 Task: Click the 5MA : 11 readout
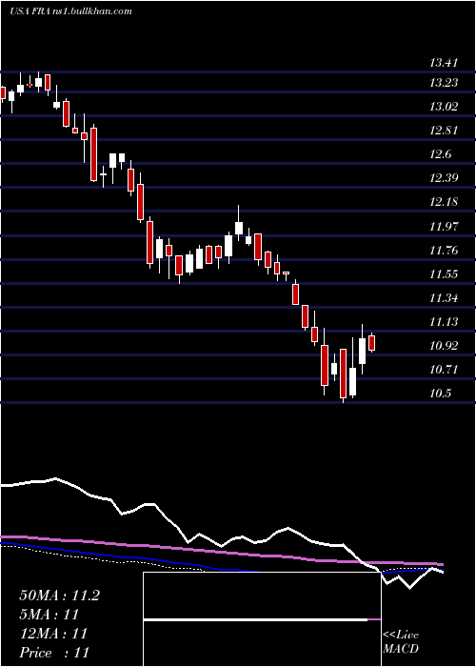[50, 615]
